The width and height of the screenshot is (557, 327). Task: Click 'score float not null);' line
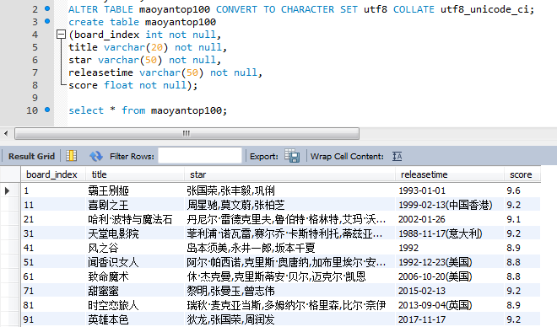point(132,85)
